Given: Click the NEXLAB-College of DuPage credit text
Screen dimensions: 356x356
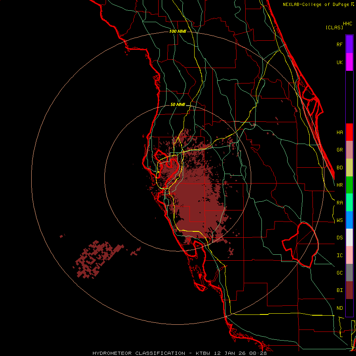Looking at the screenshot, I should [316, 4].
